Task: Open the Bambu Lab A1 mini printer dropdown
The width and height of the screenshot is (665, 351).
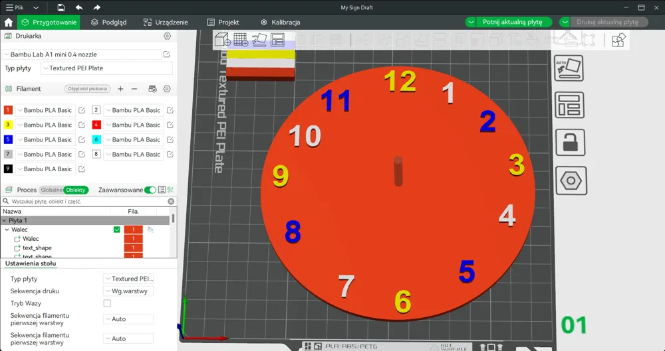Action: (82, 54)
